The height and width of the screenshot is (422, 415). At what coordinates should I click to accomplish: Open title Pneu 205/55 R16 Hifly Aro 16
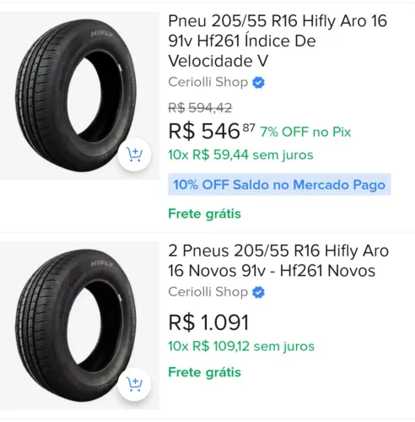coord(278,41)
